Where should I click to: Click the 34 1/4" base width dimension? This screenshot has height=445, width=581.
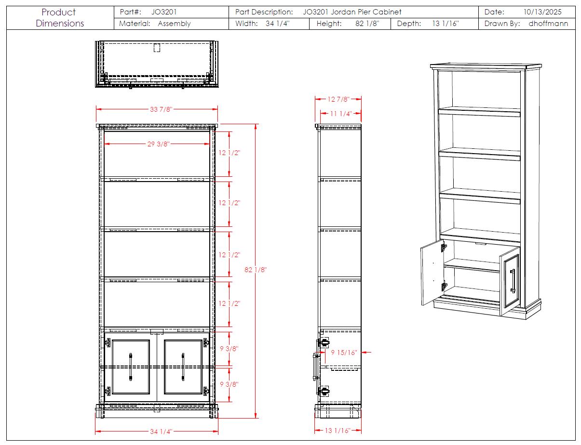[x=159, y=432]
